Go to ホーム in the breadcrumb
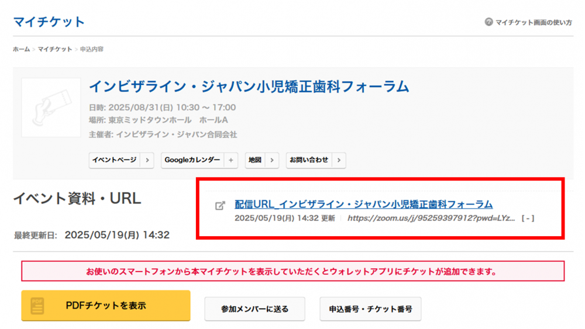The height and width of the screenshot is (329, 585). [x=21, y=50]
